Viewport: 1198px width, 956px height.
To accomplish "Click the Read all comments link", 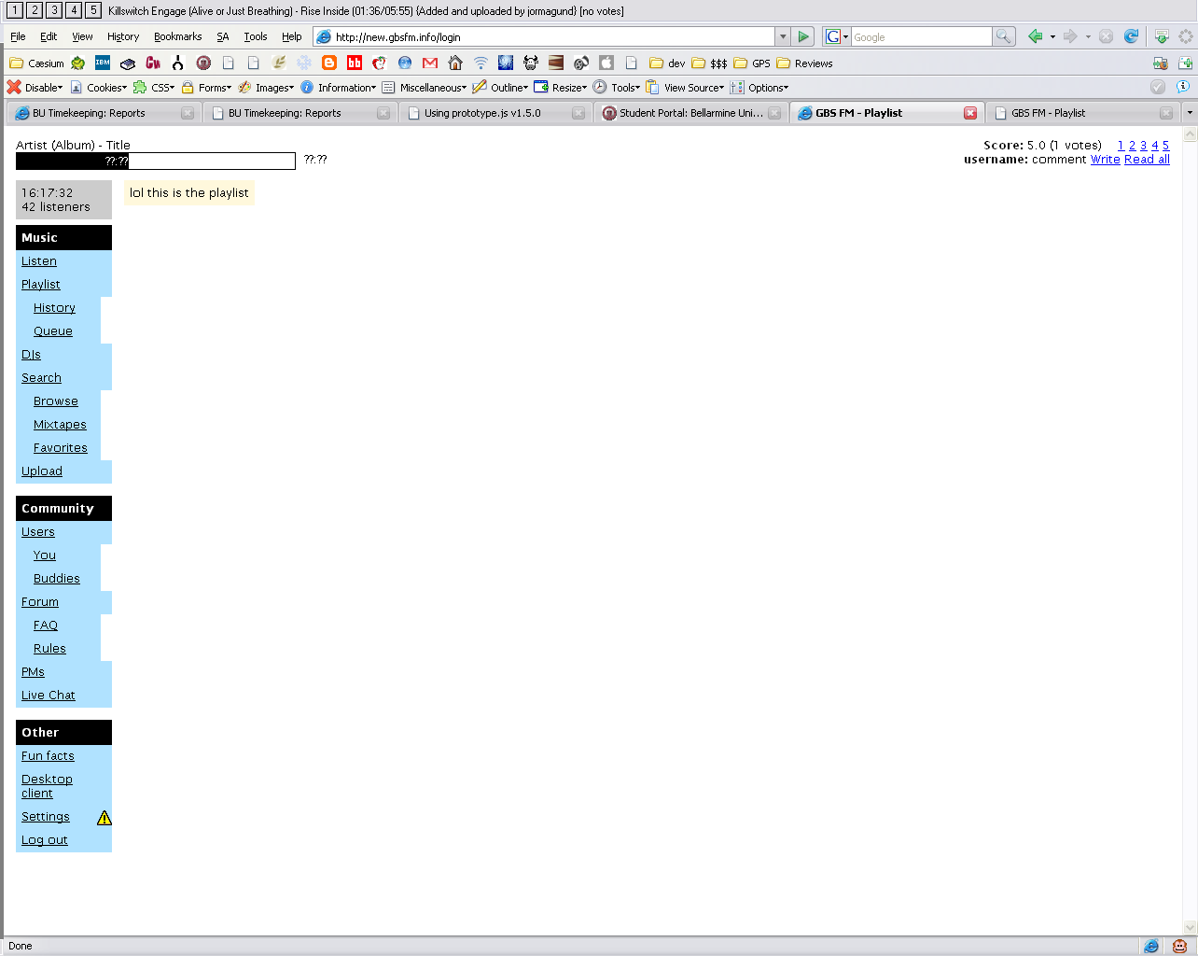I will pyautogui.click(x=1147, y=160).
